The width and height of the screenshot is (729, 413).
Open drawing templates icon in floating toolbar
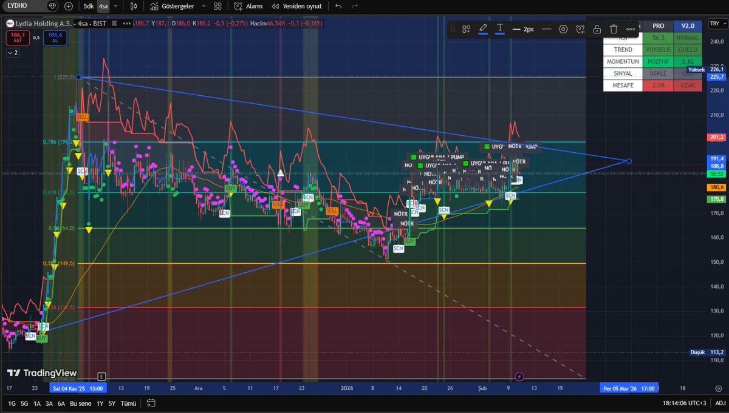(x=466, y=29)
